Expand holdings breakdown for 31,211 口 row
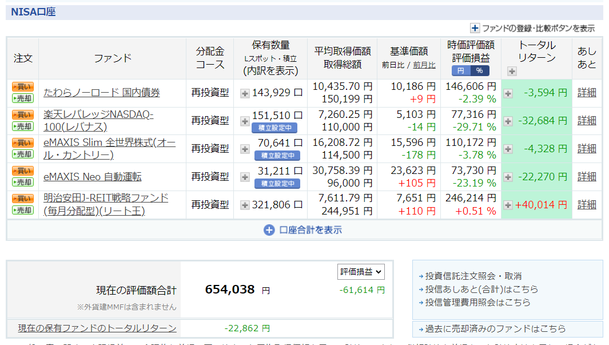The image size is (609, 345). coord(245,177)
